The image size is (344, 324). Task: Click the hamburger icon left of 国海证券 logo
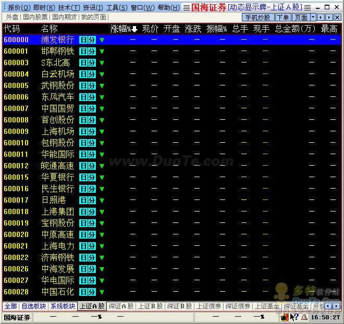pos(187,8)
